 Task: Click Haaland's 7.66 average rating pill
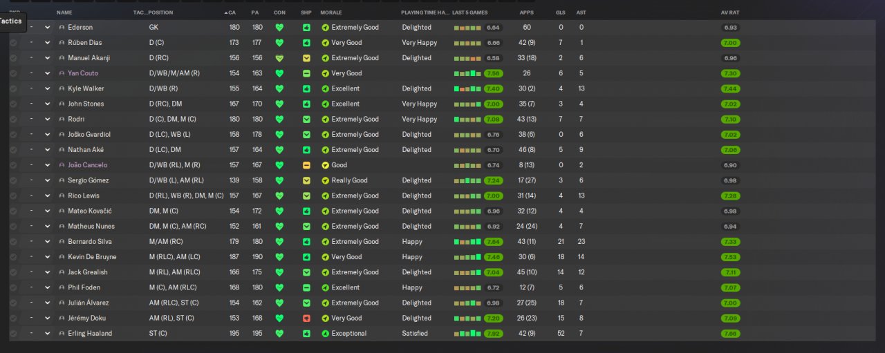tap(730, 334)
